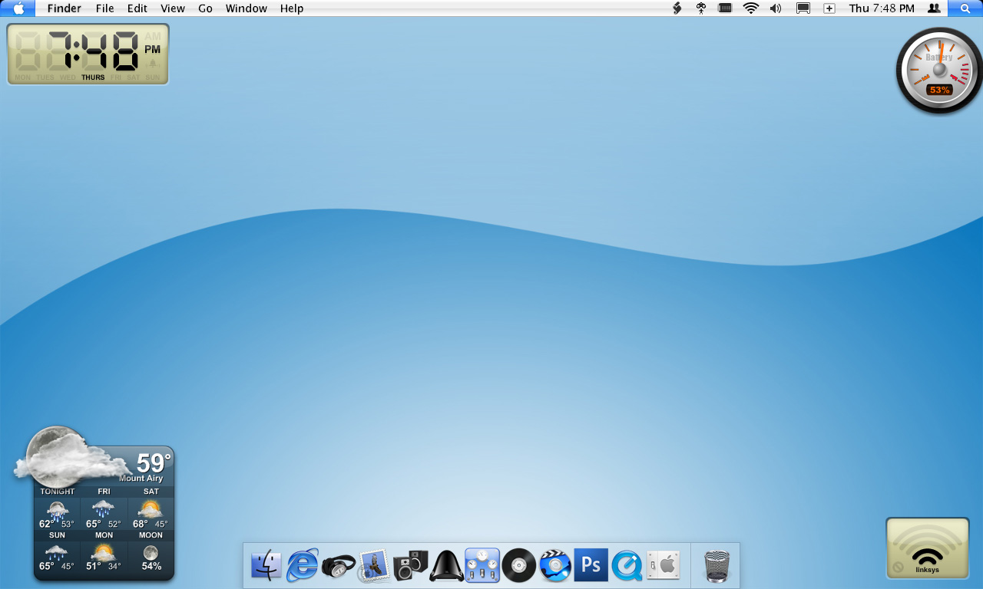Click the no-sign icon on linksys widget
Viewport: 983px width, 589px height.
pyautogui.click(x=899, y=568)
